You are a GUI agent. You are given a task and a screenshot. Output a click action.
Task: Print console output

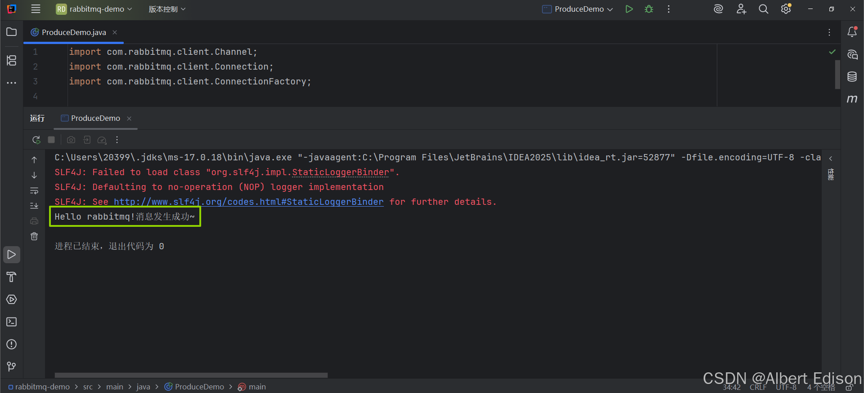(34, 221)
